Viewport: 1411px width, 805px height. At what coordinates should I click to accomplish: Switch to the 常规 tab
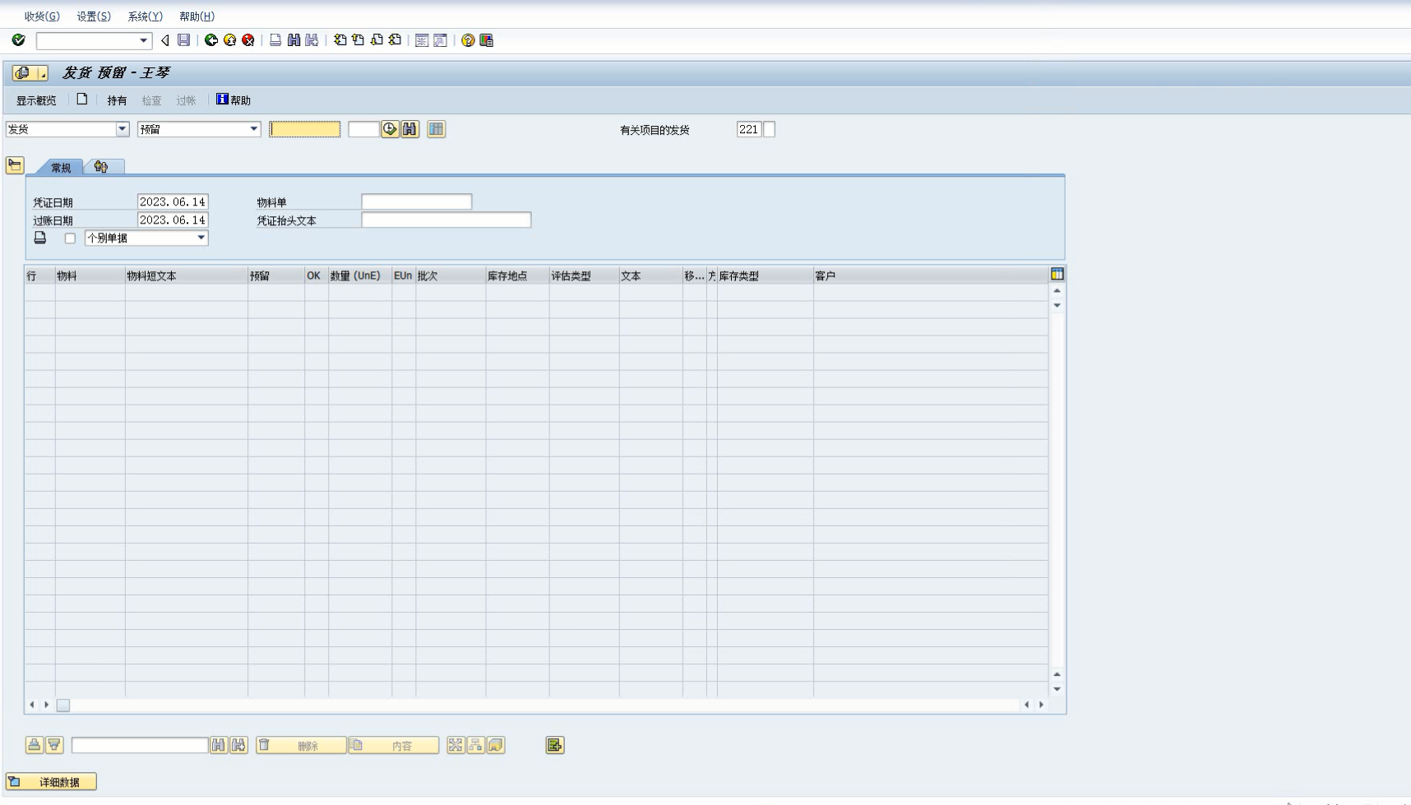pos(61,168)
